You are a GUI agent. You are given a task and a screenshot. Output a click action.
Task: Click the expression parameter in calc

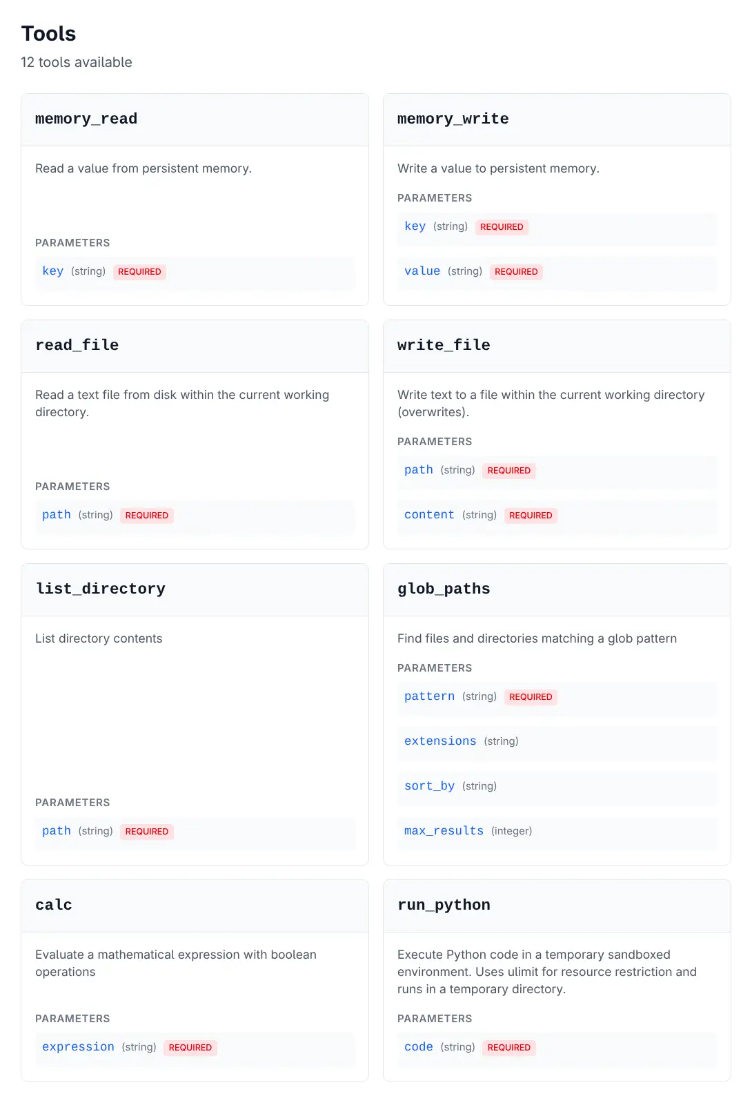(78, 1047)
